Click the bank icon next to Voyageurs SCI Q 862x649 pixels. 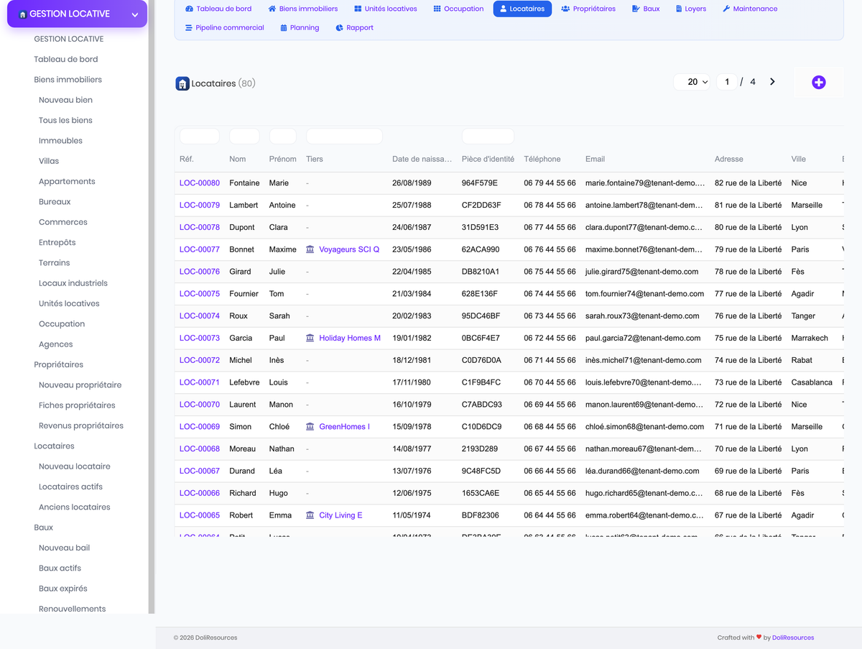pos(310,249)
